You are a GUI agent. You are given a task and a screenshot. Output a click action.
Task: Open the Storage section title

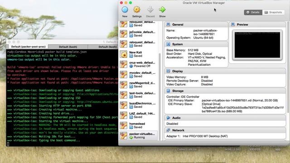click(x=178, y=91)
